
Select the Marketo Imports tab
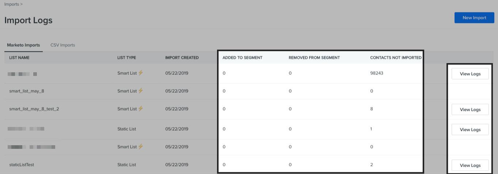point(23,45)
